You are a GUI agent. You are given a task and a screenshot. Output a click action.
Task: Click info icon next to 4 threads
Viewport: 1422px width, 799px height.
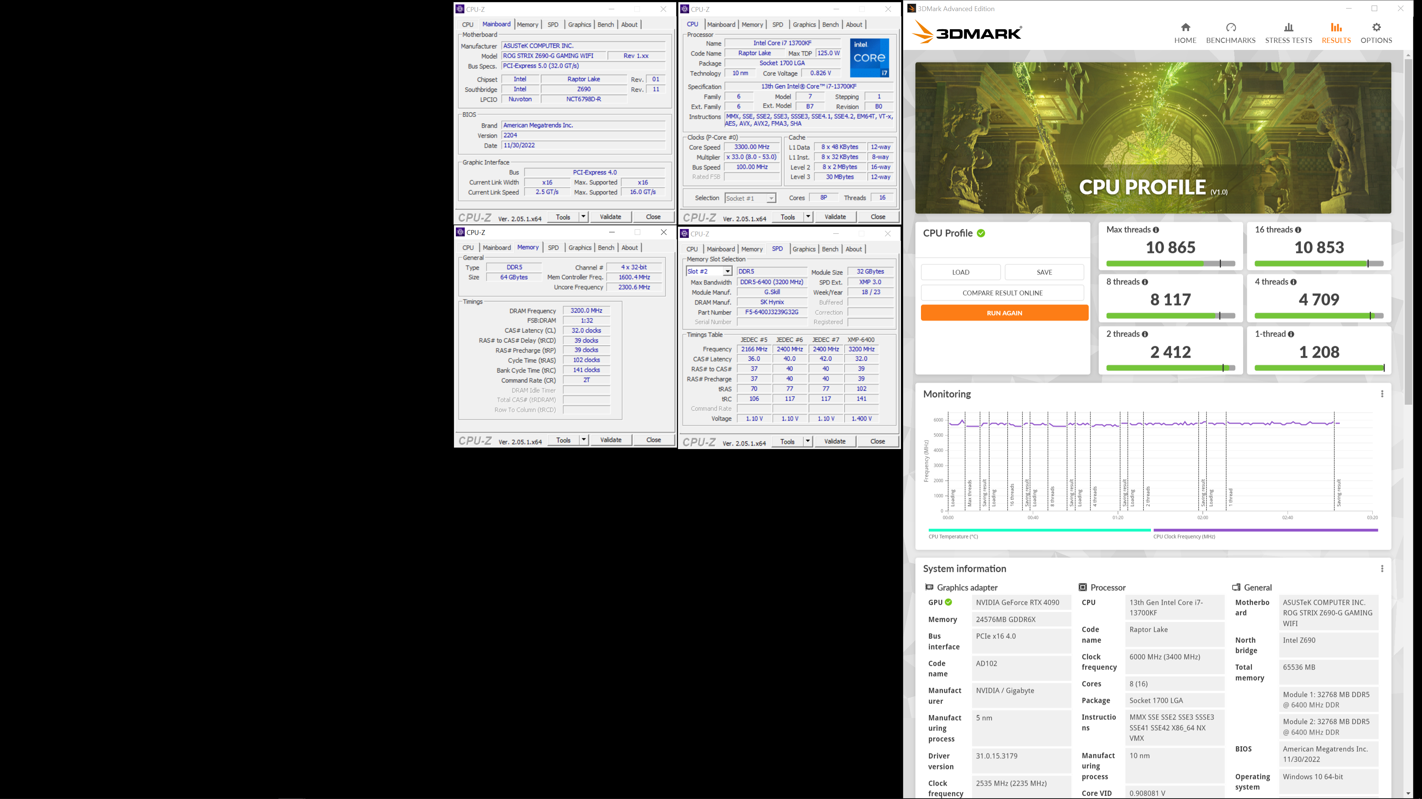tap(1294, 282)
